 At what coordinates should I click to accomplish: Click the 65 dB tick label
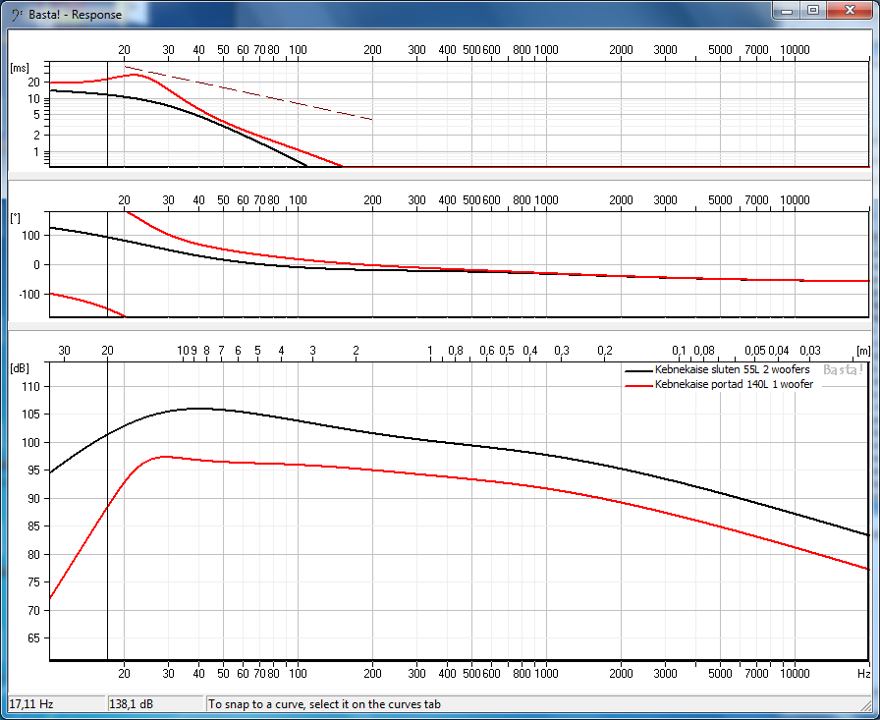33,638
